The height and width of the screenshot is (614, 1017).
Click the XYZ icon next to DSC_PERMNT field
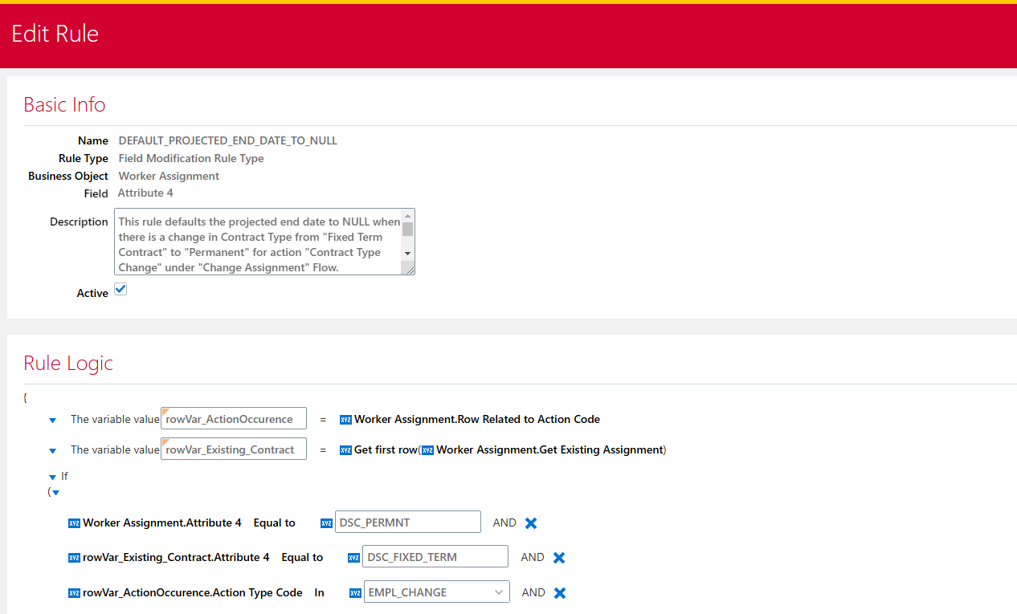(326, 522)
